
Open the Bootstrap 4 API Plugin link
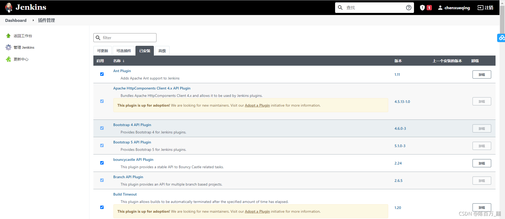click(132, 125)
